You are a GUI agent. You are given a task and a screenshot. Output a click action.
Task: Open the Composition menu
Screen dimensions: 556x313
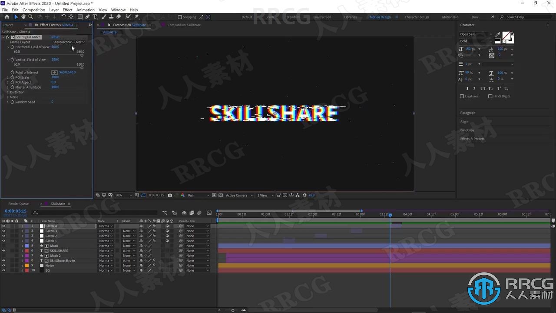pyautogui.click(x=34, y=10)
